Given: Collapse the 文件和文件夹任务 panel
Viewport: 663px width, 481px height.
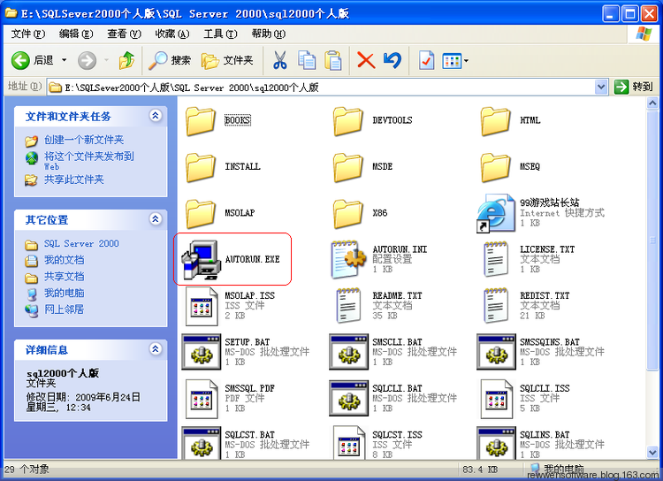Looking at the screenshot, I should click(156, 116).
